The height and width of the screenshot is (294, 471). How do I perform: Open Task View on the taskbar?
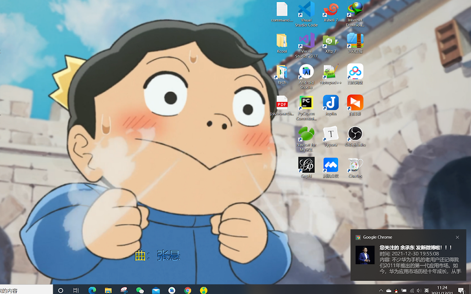click(76, 290)
